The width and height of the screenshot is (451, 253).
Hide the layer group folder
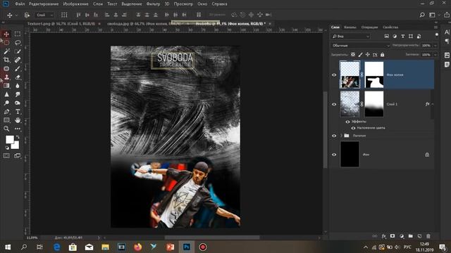point(334,136)
